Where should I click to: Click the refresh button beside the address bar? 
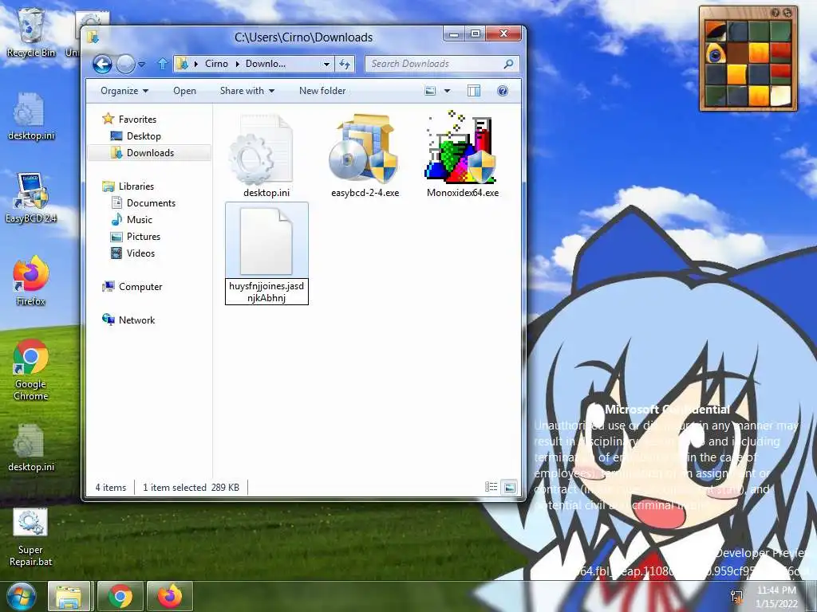345,64
